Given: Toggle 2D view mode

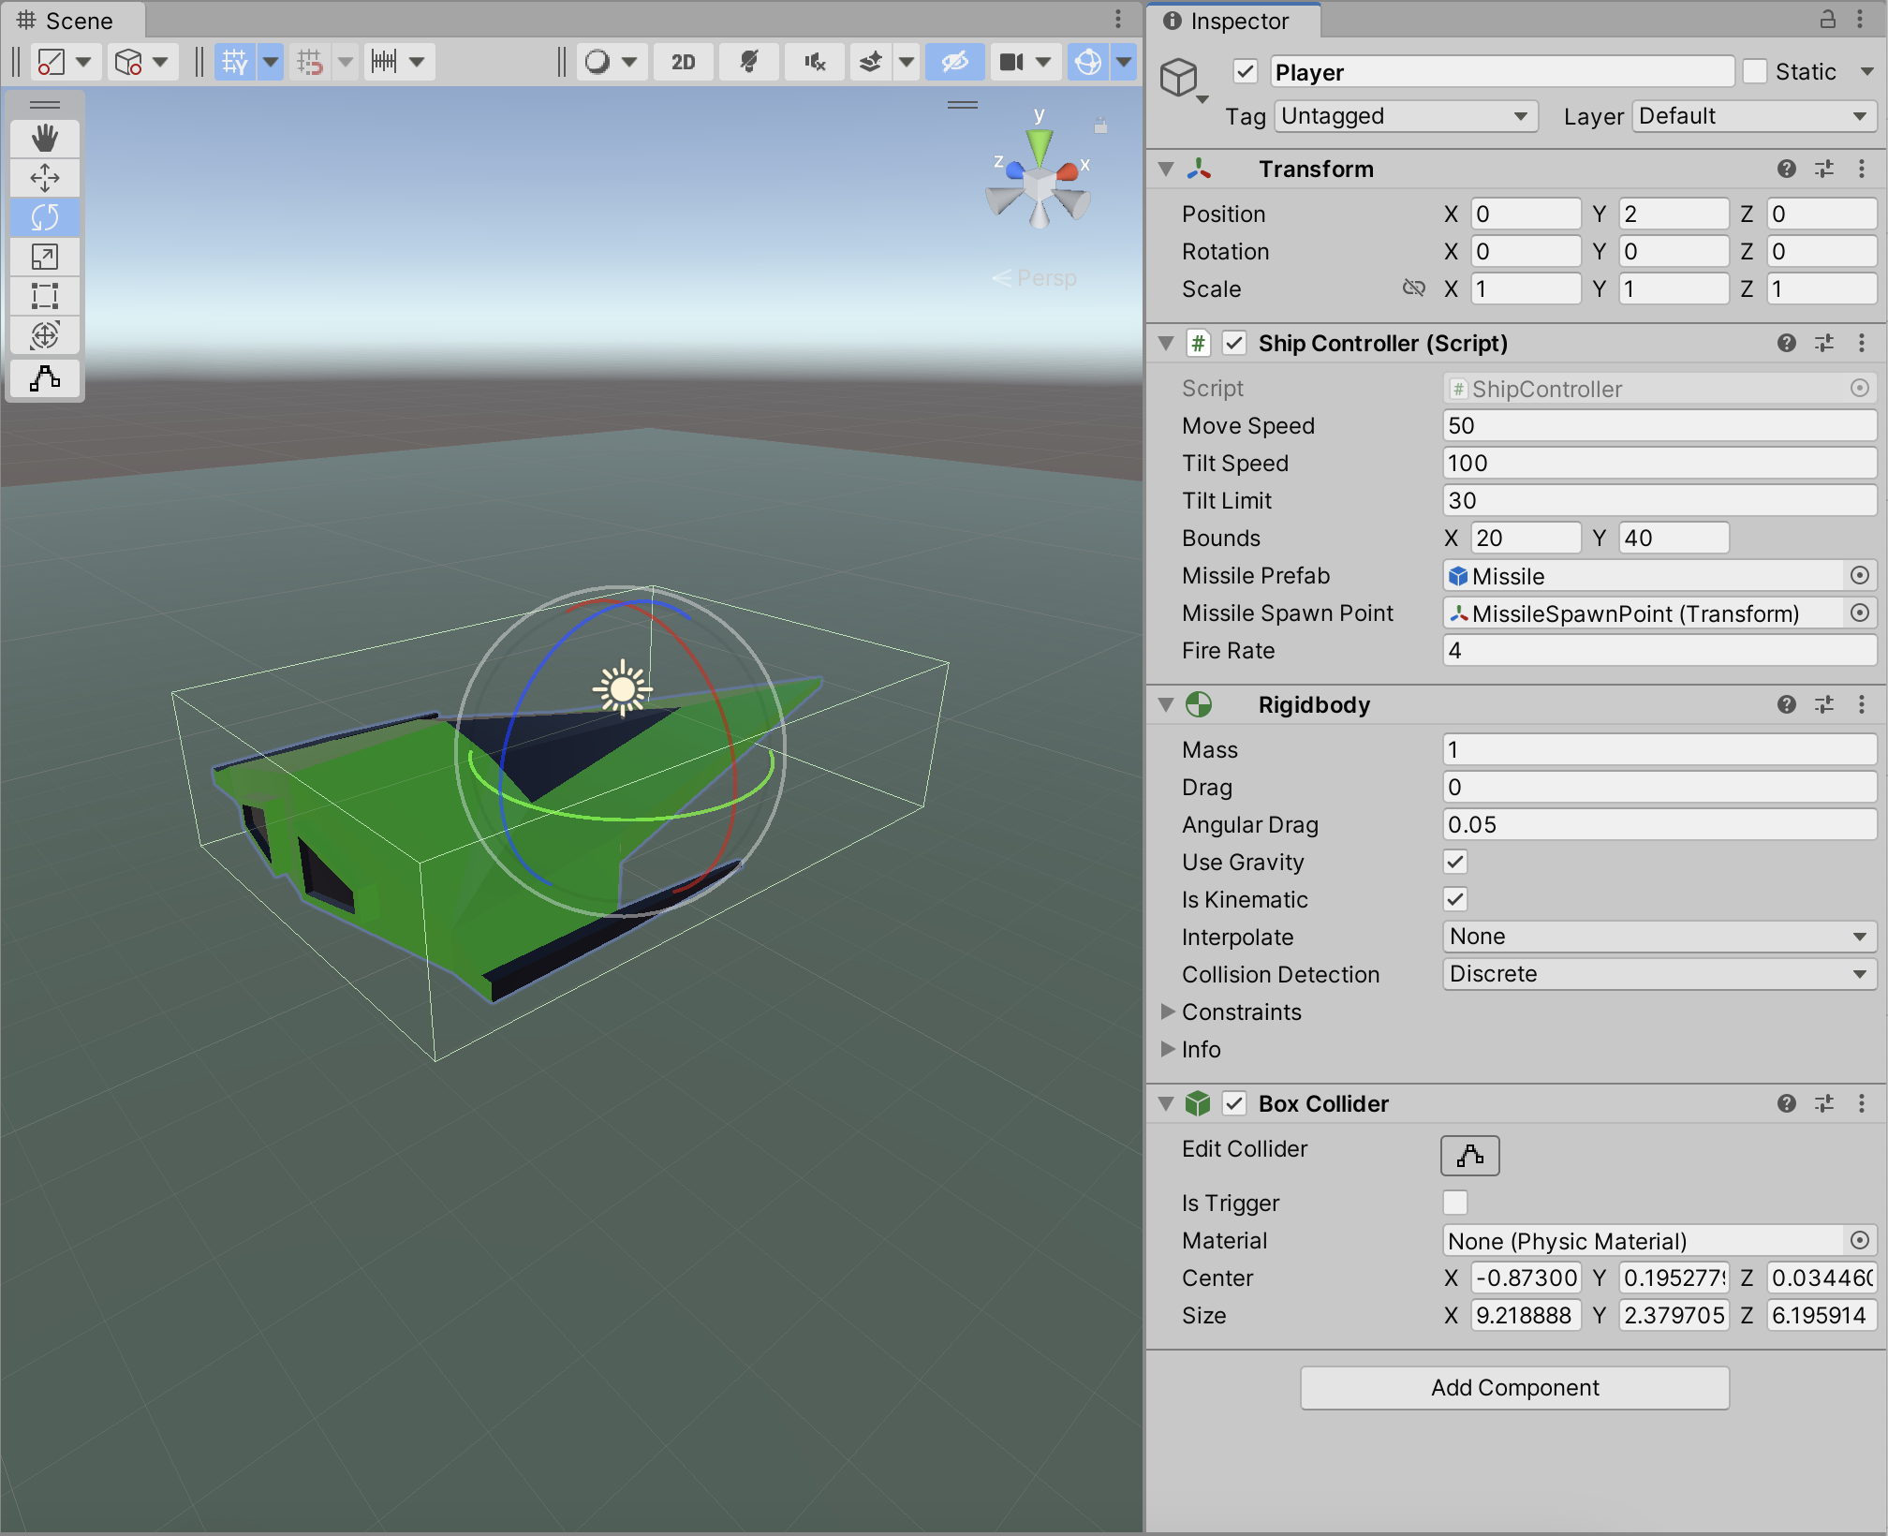Looking at the screenshot, I should point(683,62).
